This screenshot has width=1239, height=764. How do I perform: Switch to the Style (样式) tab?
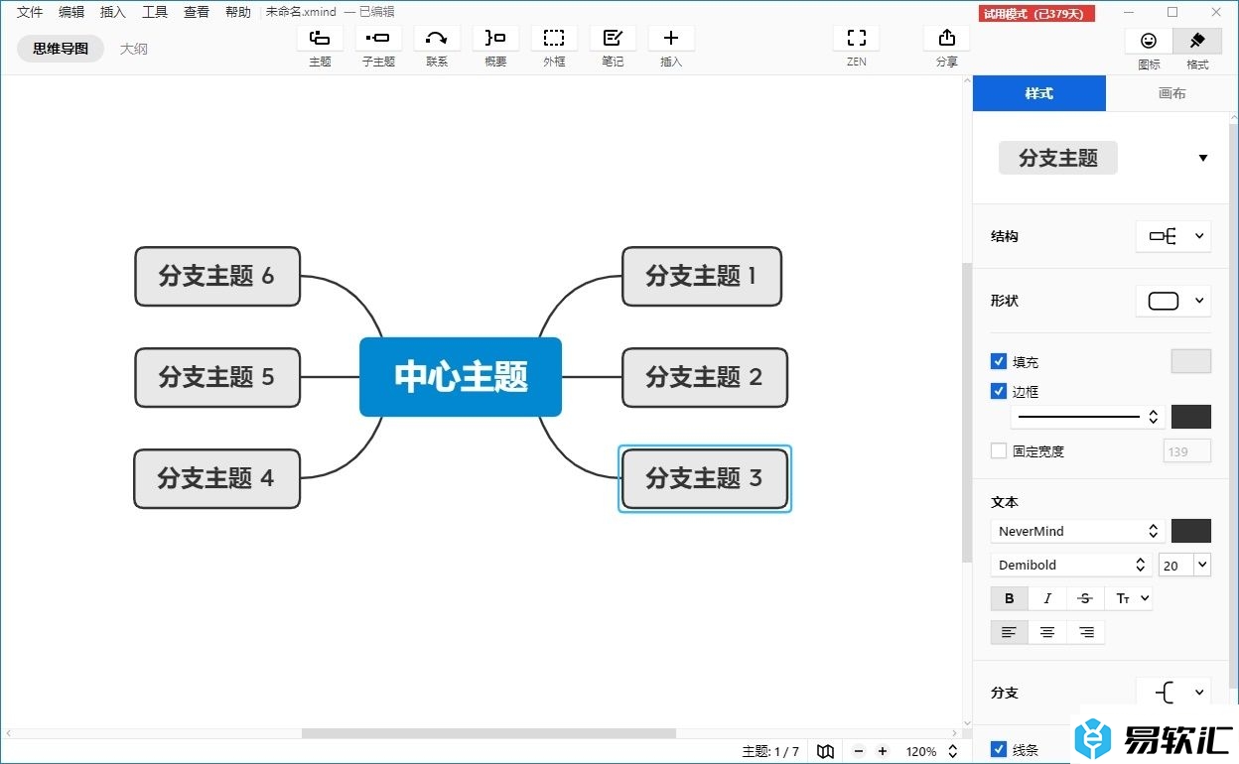[1039, 93]
